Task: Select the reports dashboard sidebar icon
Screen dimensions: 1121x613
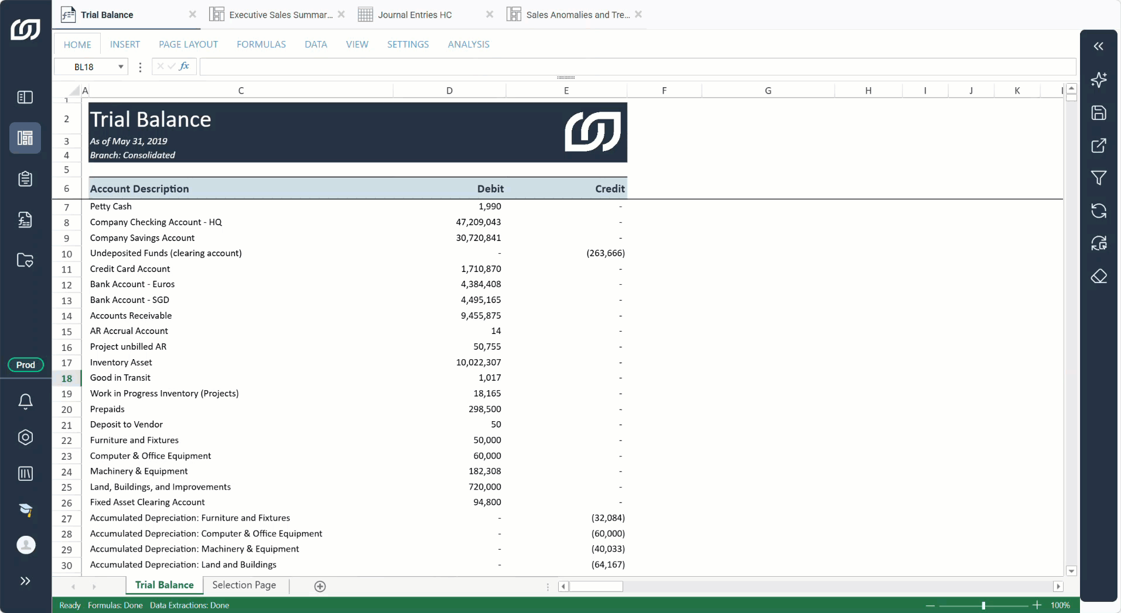Action: click(x=25, y=138)
